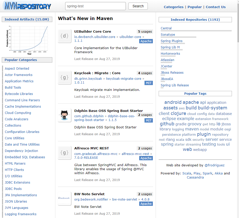239x218 pixels.
Task: Select Logging Frameworks category
Action: (20, 214)
